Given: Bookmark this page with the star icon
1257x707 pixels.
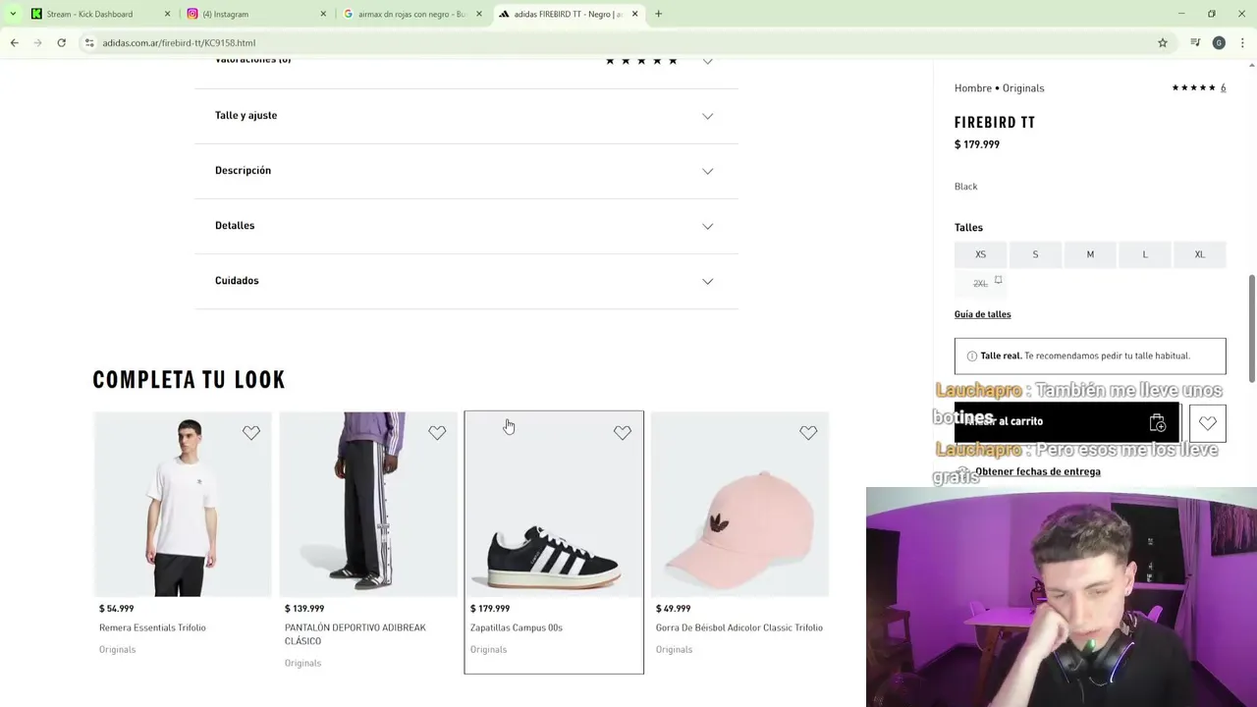Looking at the screenshot, I should tap(1163, 42).
